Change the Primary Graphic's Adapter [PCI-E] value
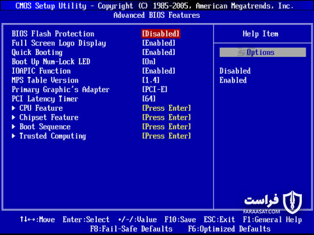 (x=155, y=90)
